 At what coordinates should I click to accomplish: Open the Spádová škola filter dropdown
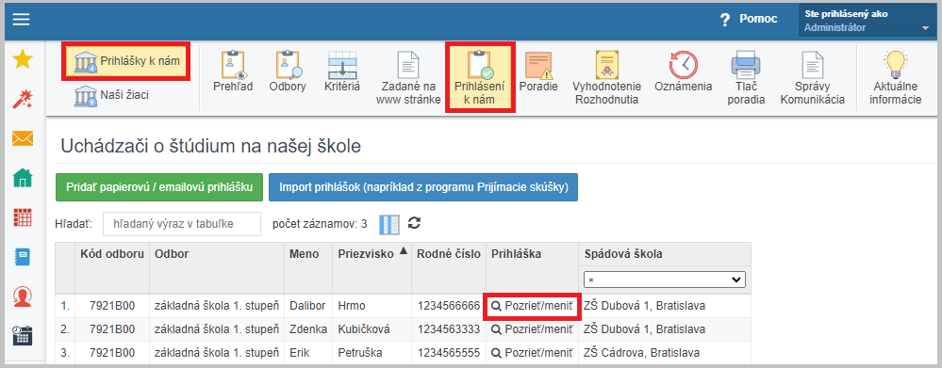pyautogui.click(x=665, y=280)
